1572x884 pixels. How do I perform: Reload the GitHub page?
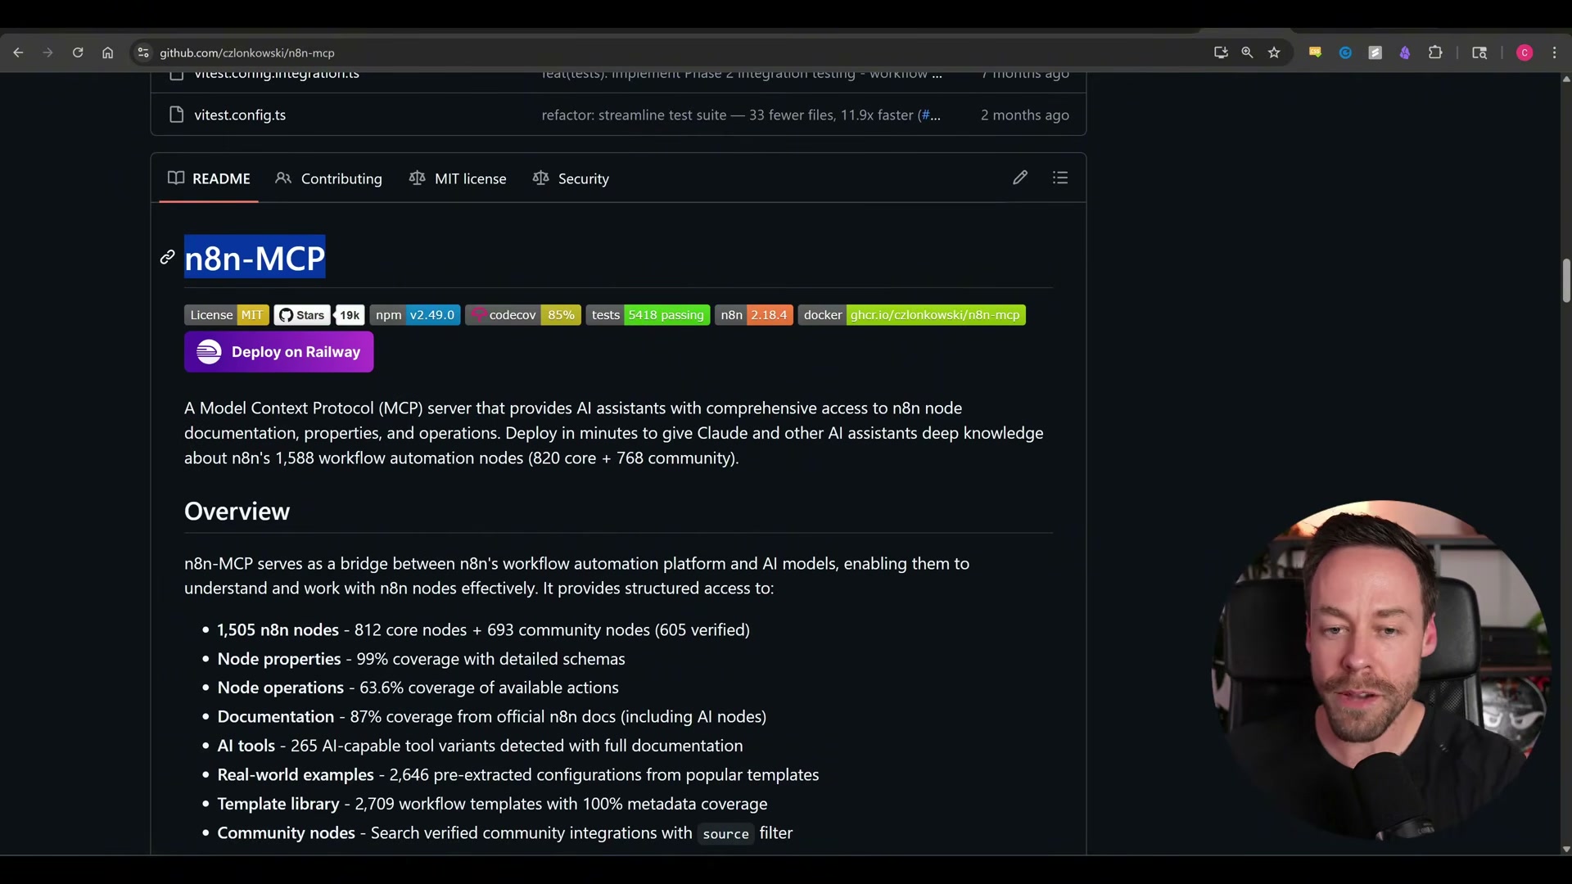point(78,52)
